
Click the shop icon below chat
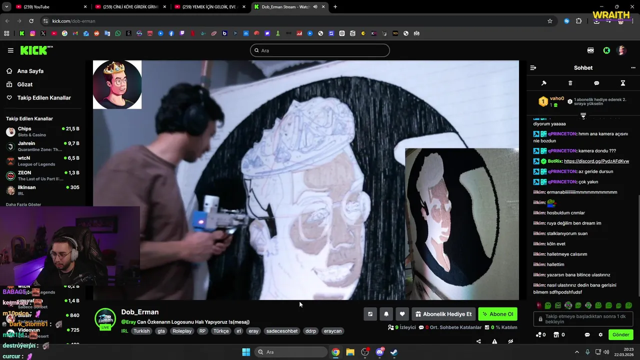tap(556, 335)
